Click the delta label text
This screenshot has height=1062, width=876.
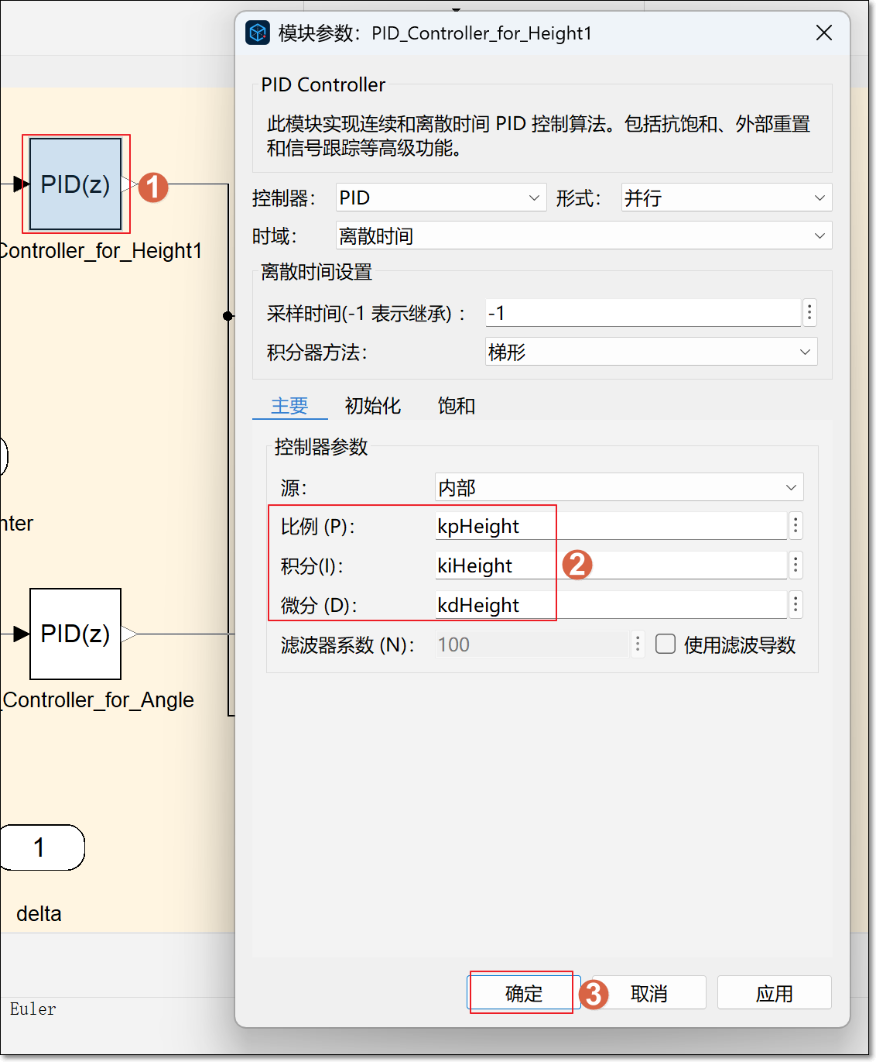pos(39,913)
